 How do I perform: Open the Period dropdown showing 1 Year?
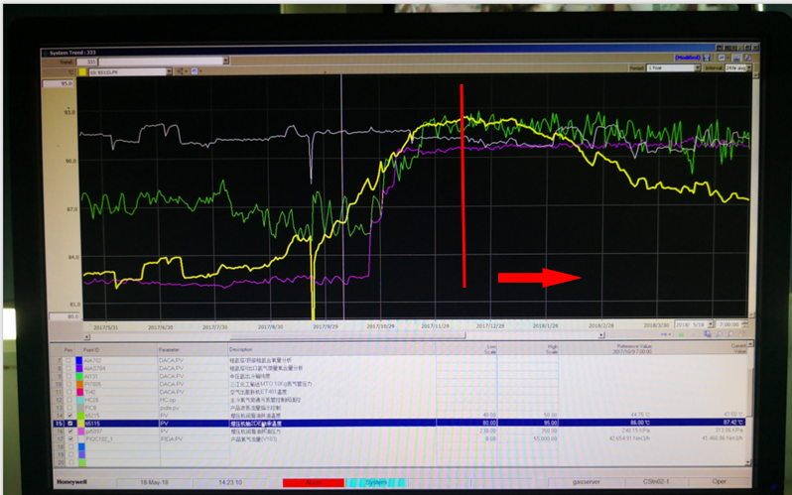[669, 68]
